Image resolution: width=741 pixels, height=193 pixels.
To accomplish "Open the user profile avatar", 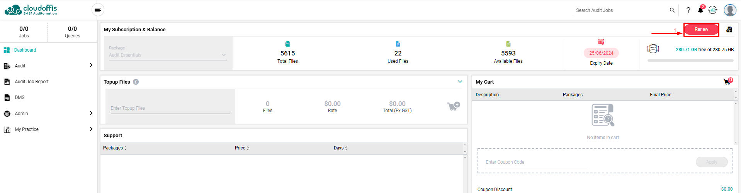I will pyautogui.click(x=730, y=10).
